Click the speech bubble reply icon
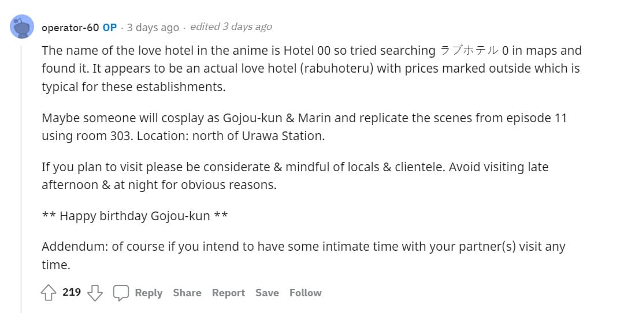The height and width of the screenshot is (313, 624). [121, 293]
